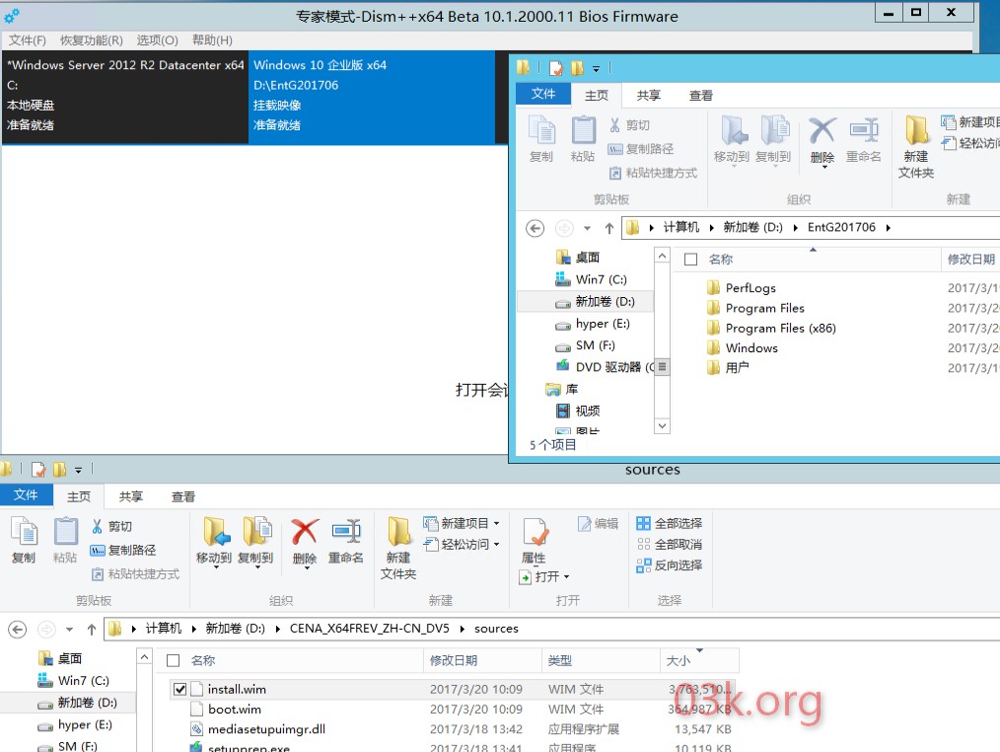Go up one level in sources window

[91, 630]
